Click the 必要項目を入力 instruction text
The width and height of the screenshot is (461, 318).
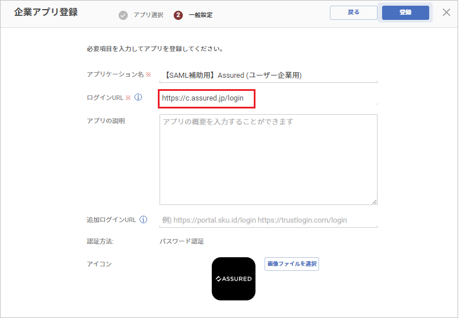tap(155, 49)
